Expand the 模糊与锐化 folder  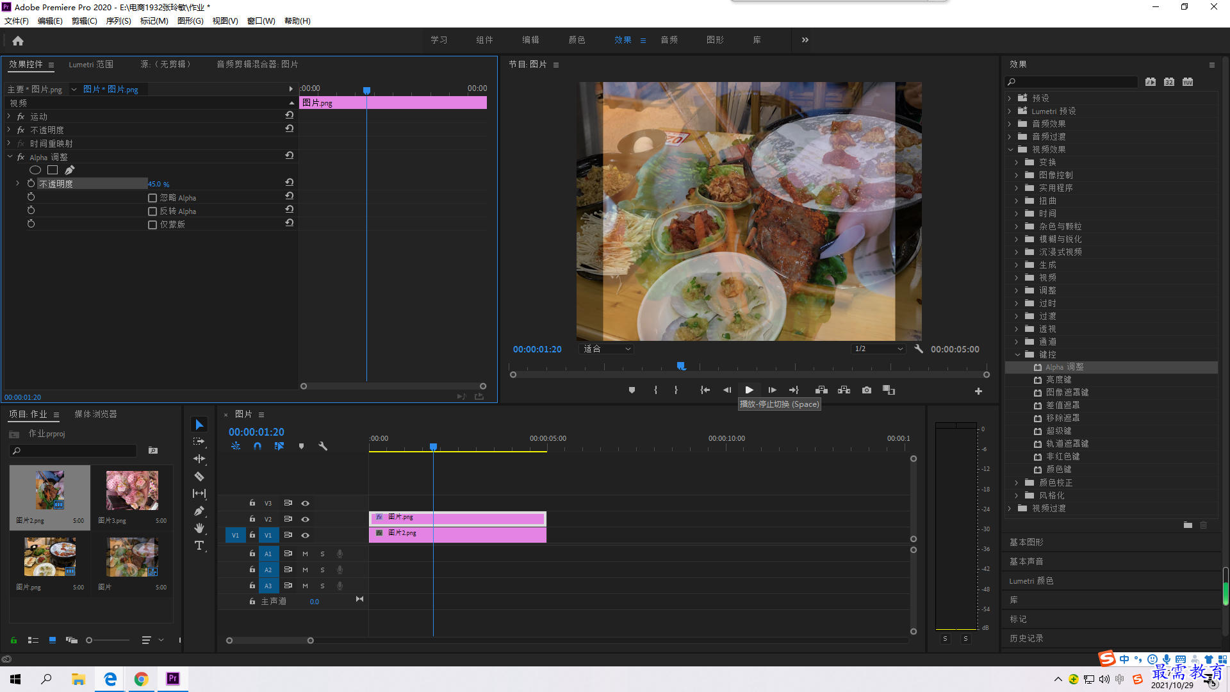[x=1017, y=239]
